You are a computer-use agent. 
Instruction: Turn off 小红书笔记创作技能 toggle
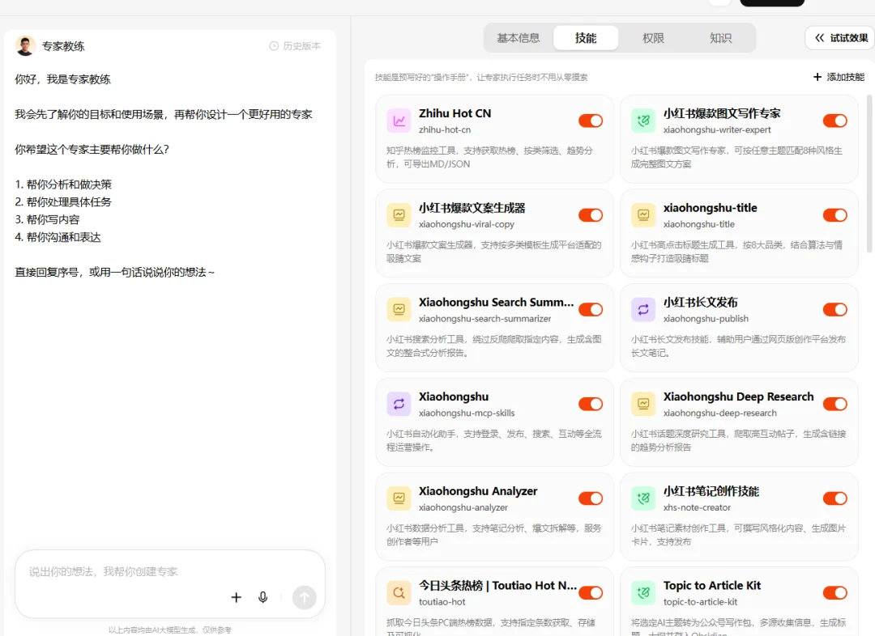[x=834, y=498]
